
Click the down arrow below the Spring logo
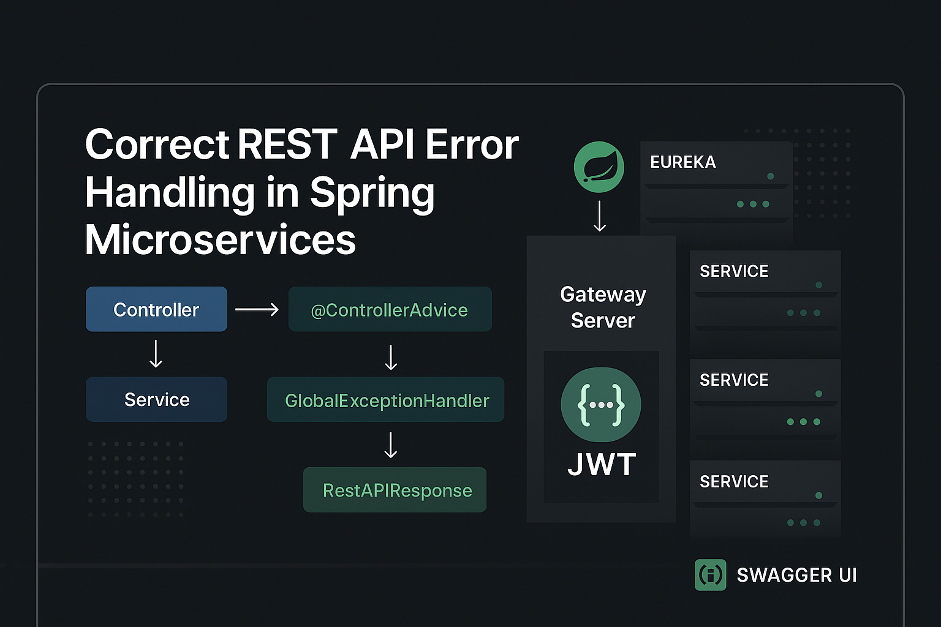click(600, 216)
